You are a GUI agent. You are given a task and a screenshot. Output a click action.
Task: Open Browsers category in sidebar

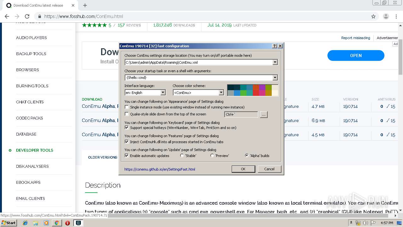coord(27,70)
